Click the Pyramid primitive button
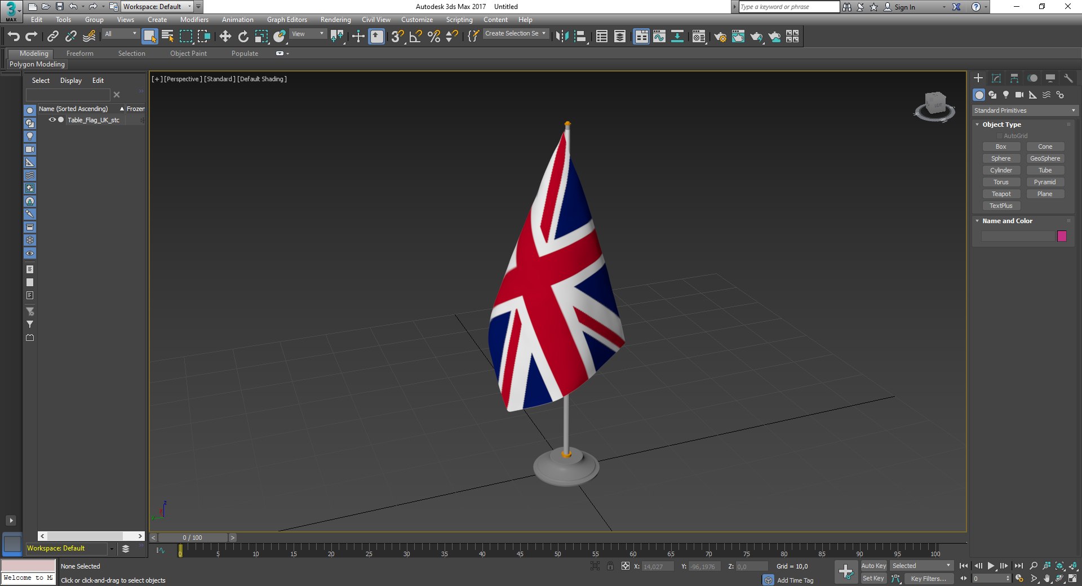 (1045, 182)
